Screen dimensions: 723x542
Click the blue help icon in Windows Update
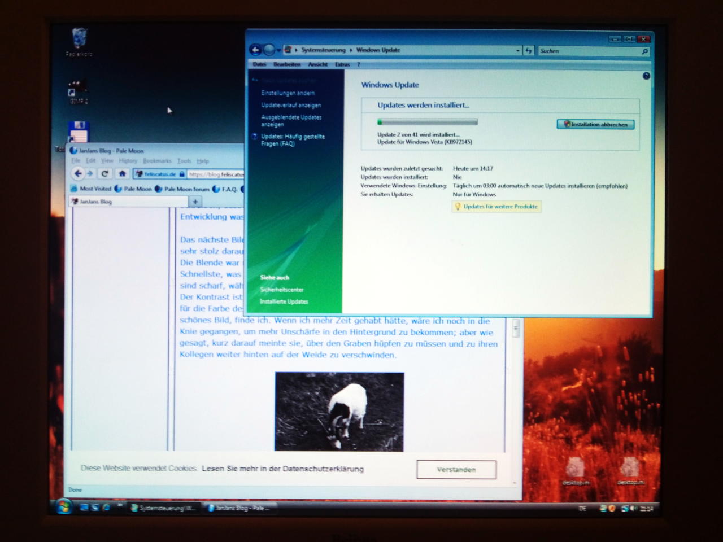pyautogui.click(x=646, y=76)
